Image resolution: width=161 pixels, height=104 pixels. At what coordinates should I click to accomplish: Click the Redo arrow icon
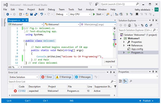[49, 14]
